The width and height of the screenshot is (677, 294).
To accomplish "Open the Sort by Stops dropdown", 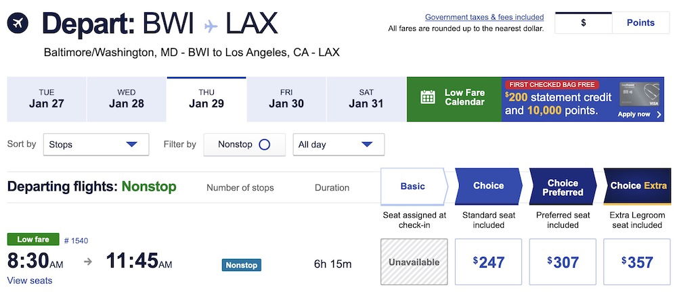I will click(95, 144).
